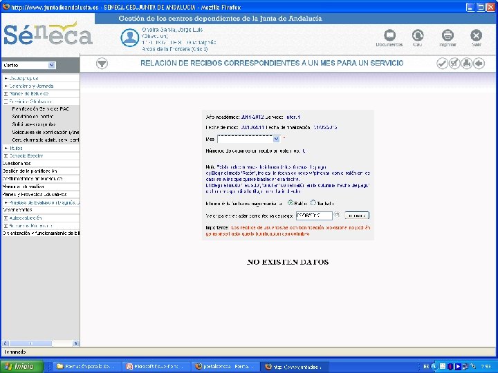
Task: Select the Recibo radio option
Action: [x=290, y=202]
